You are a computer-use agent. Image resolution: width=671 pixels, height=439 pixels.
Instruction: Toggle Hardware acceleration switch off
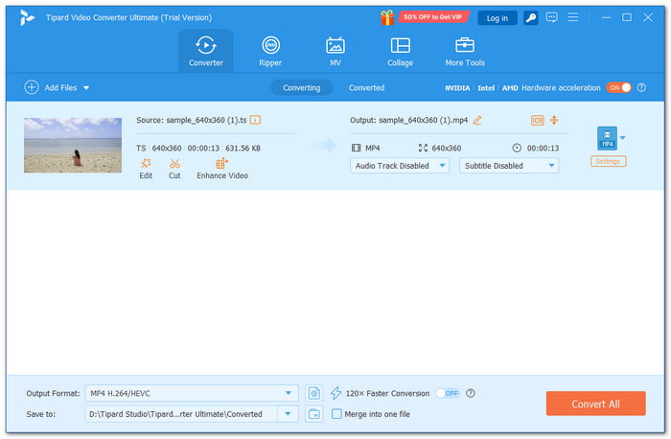coord(619,88)
